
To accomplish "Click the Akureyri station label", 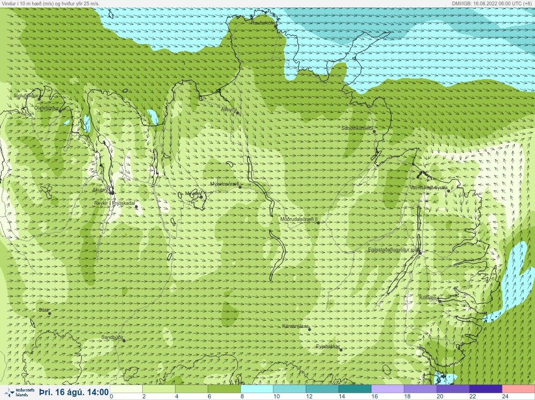I will point(102,190).
